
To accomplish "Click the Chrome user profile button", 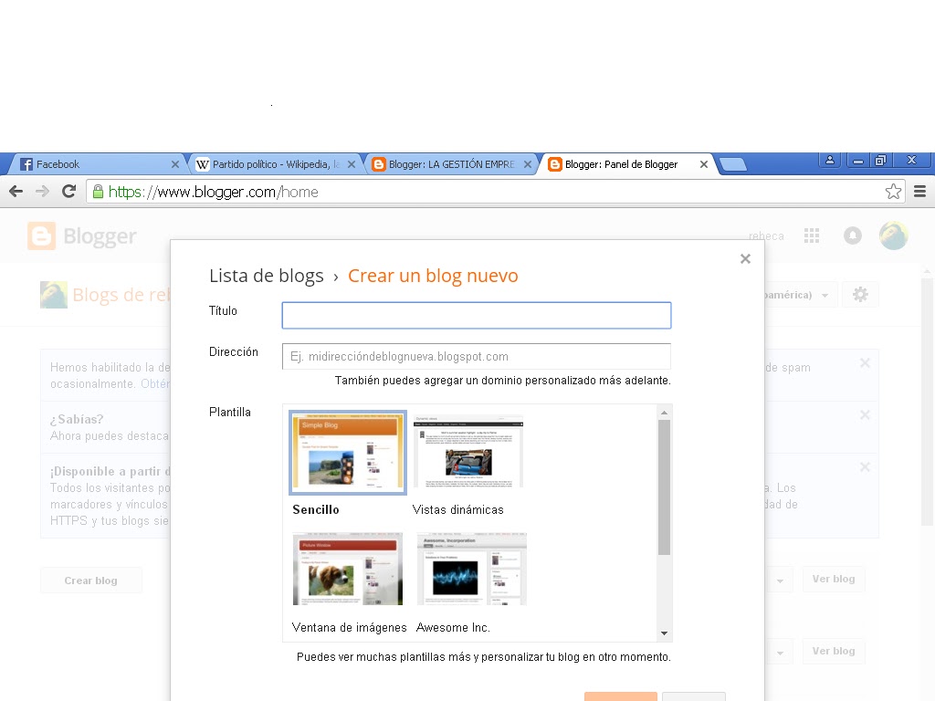I will [x=829, y=160].
